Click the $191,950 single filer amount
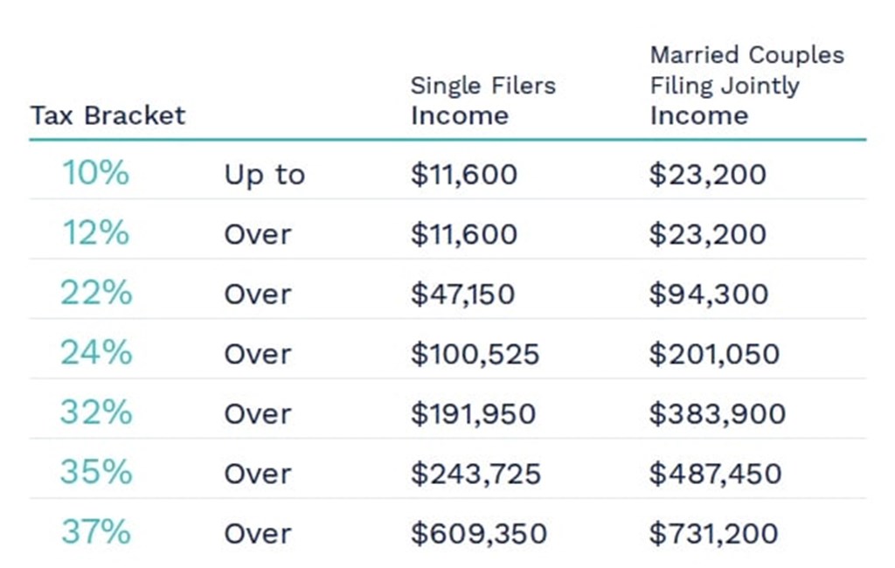 click(x=473, y=413)
